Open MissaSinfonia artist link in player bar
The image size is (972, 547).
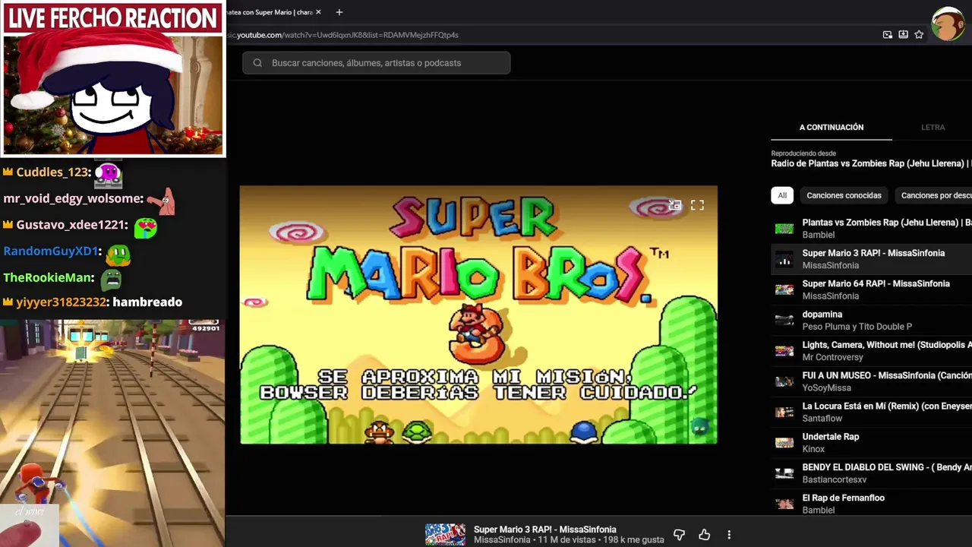502,540
